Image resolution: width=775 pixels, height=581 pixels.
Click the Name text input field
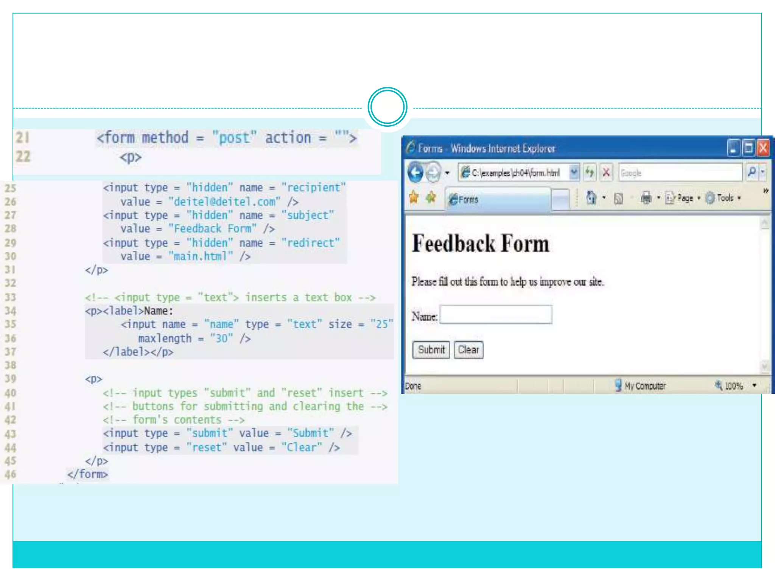(496, 315)
